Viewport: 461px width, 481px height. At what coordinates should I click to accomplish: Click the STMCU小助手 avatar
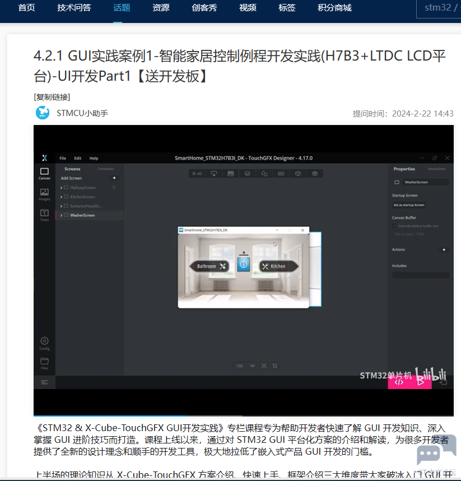point(43,113)
